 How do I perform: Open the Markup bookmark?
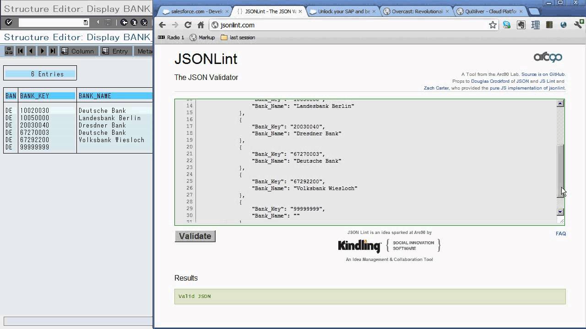pyautogui.click(x=202, y=37)
